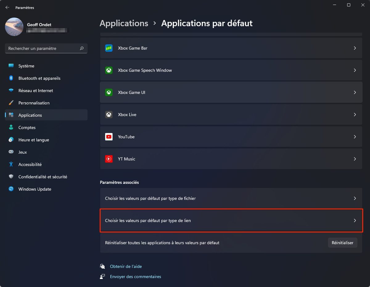Choose "Choisir les valeurs par défaut par type de lien"
370x287 pixels.
coord(231,220)
